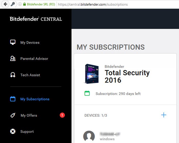This screenshot has height=143, width=179.
Task: Click the URL address field
Action: (x=118, y=4)
